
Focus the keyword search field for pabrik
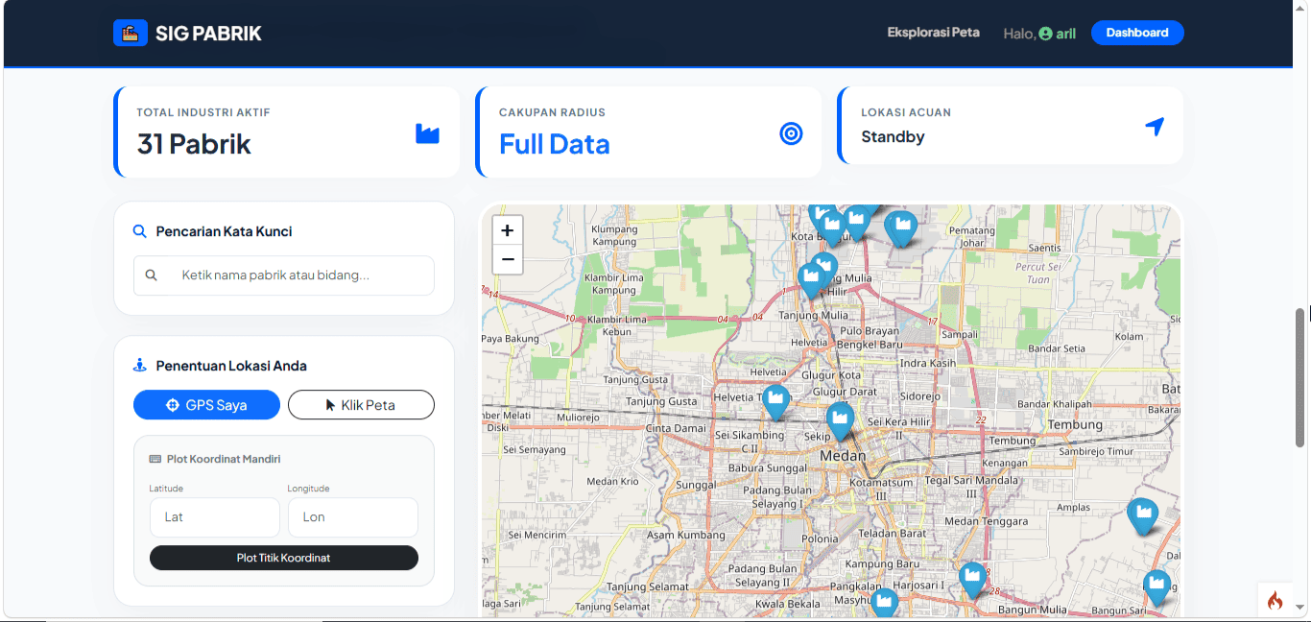pos(284,275)
